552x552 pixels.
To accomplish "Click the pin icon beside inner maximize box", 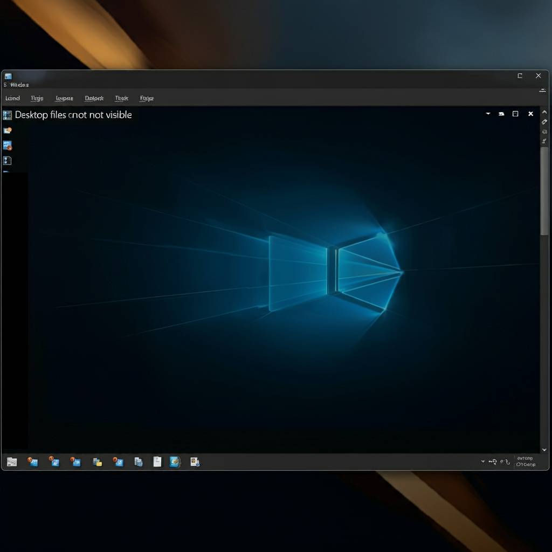I will pyautogui.click(x=501, y=114).
